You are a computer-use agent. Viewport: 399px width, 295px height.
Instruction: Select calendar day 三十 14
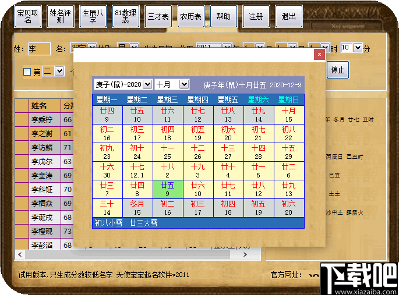tap(107, 208)
